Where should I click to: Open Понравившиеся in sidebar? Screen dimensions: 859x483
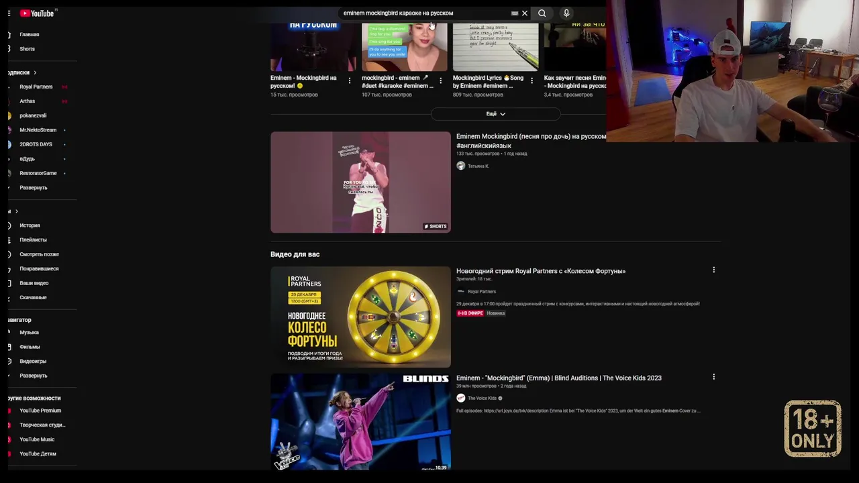pos(39,269)
